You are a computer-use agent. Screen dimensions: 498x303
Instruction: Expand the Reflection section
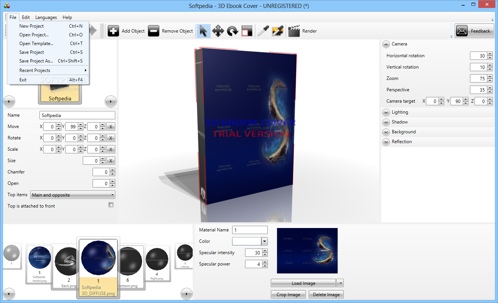click(386, 142)
